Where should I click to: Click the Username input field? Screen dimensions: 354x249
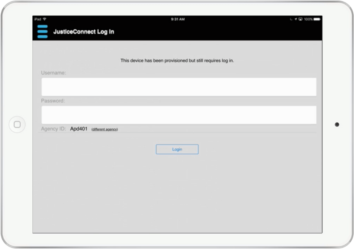[x=179, y=87]
